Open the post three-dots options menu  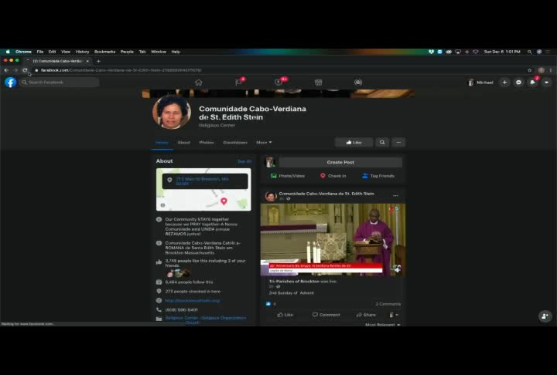tap(395, 196)
